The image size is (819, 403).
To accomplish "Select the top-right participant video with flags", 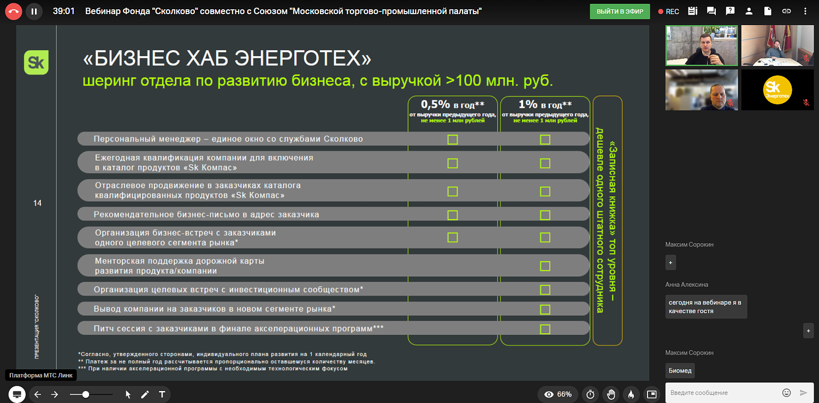I will 778,45.
